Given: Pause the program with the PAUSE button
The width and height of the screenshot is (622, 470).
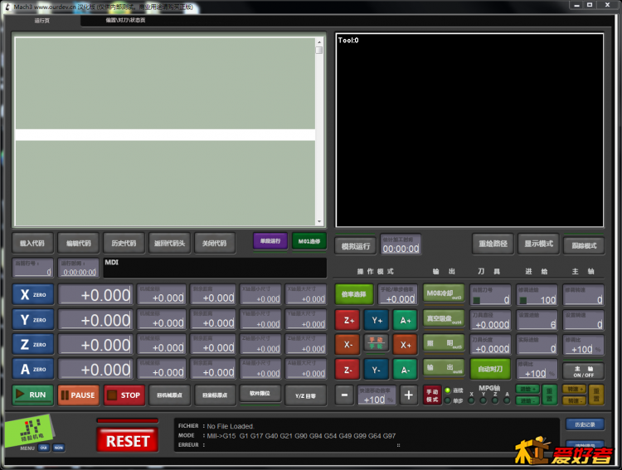Looking at the screenshot, I should 79,395.
